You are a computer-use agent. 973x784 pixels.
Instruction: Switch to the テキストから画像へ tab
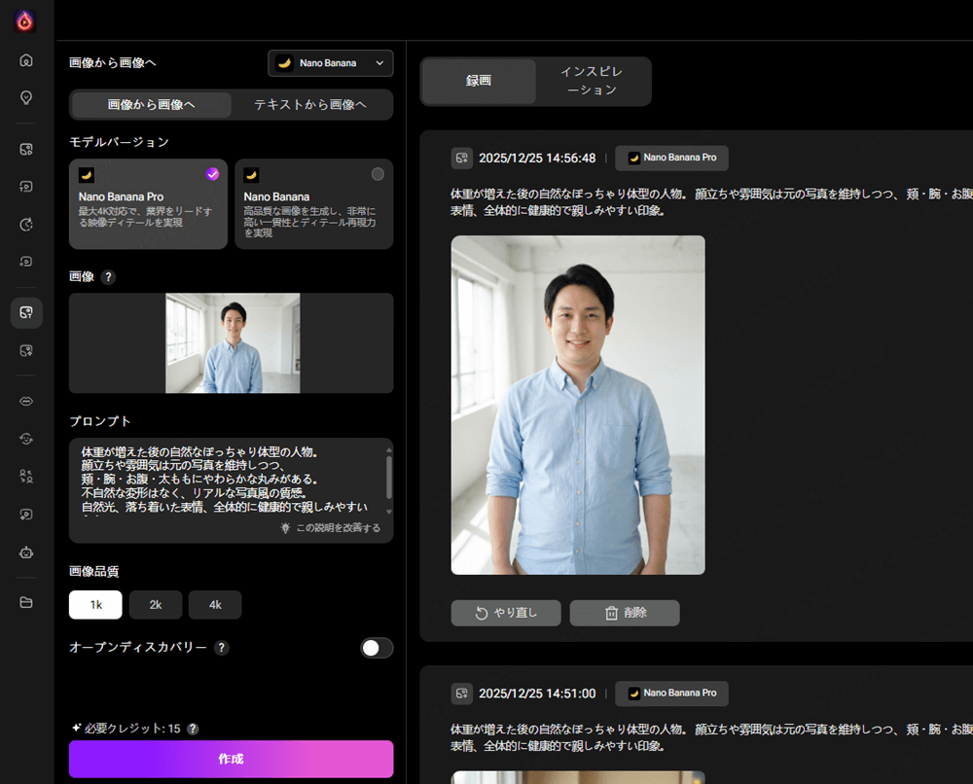coord(308,104)
